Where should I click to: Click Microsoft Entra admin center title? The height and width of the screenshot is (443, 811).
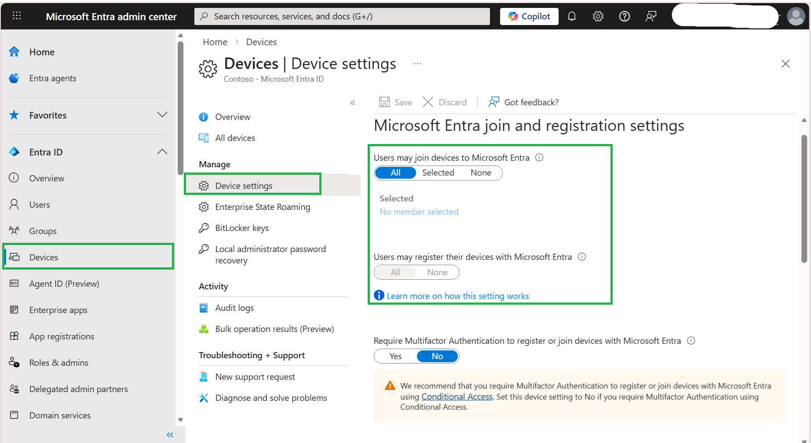click(111, 17)
